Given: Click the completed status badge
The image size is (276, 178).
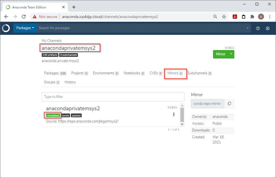Looking at the screenshot, I should click(53, 116).
